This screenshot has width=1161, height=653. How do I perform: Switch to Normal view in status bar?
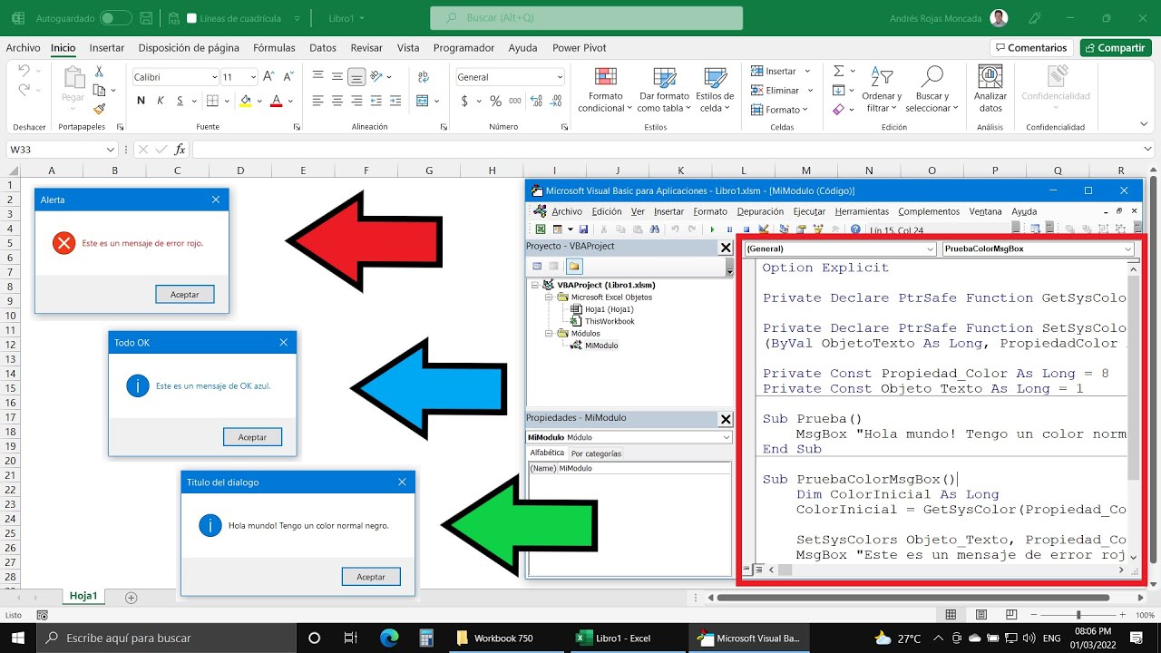pyautogui.click(x=951, y=615)
